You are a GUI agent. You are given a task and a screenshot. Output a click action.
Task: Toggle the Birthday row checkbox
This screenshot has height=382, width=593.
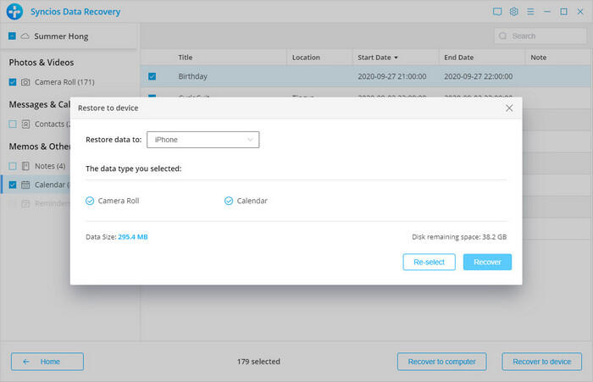pyautogui.click(x=152, y=76)
